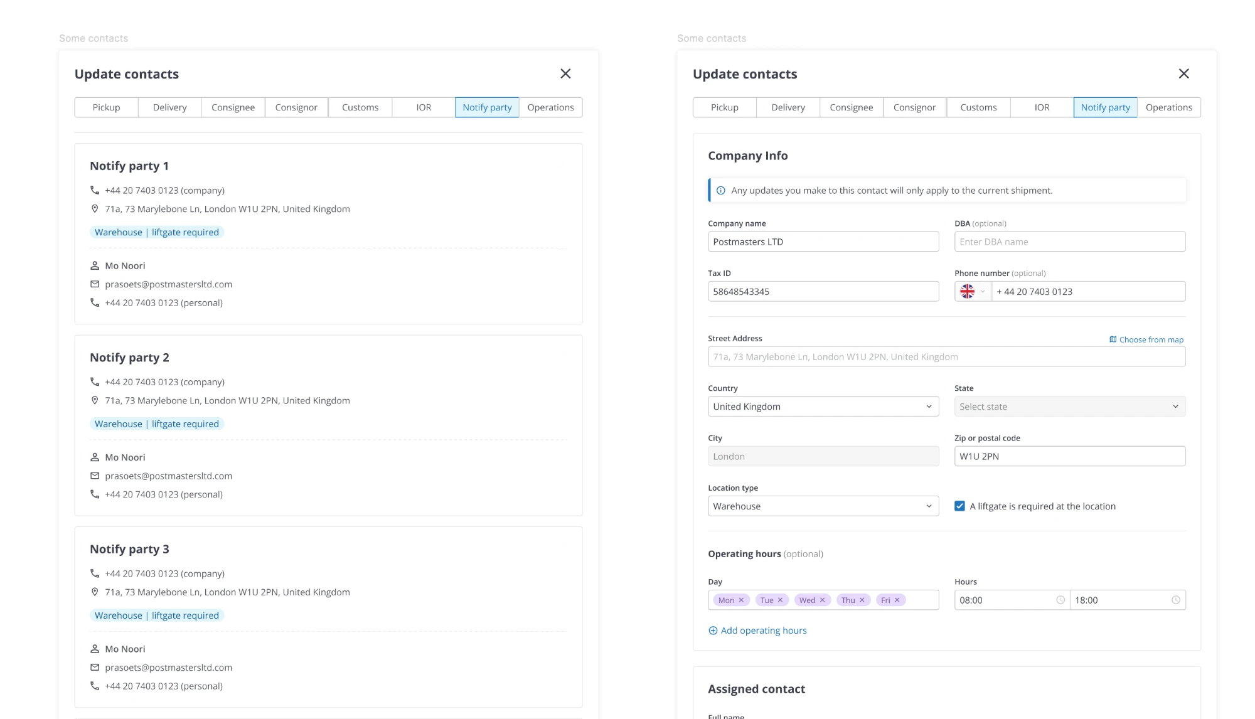Screen dimensions: 1255x719
Task: Switch to Pickup tab in left panel
Action: click(x=106, y=107)
